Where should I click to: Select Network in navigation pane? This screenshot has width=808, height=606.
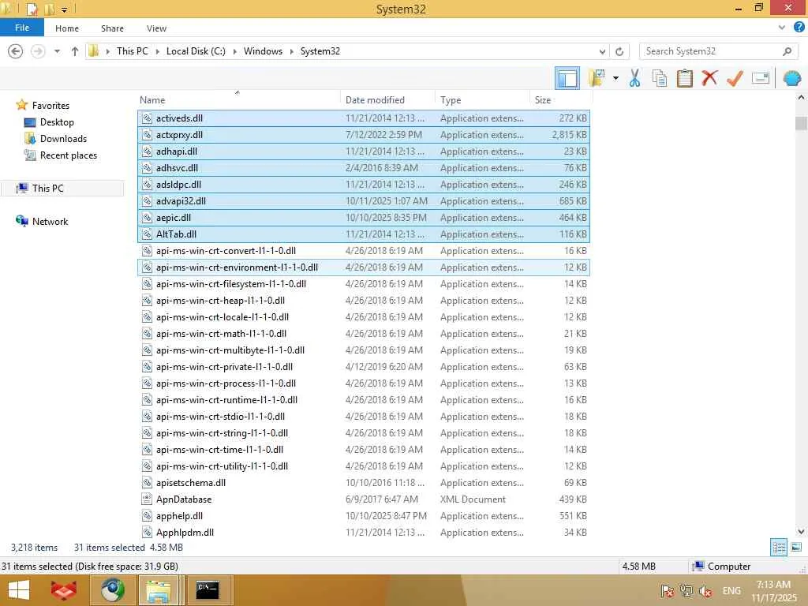(50, 222)
